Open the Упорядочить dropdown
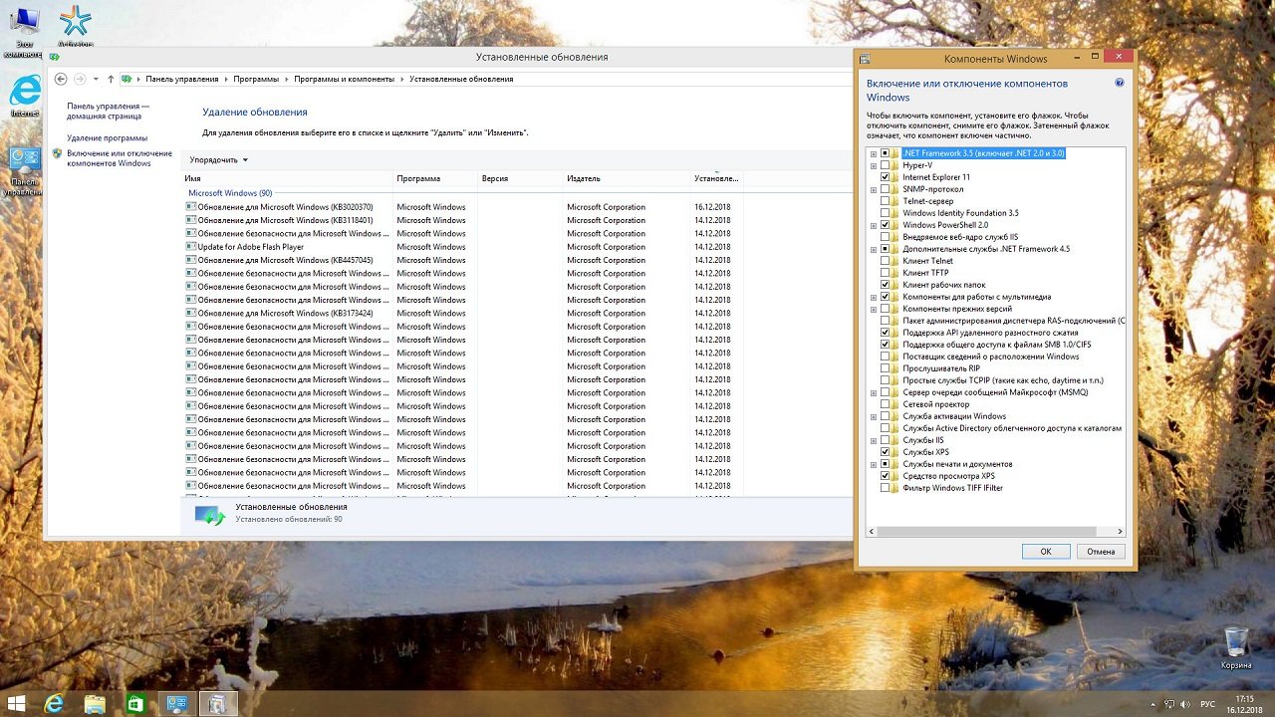1275x717 pixels. [x=218, y=159]
